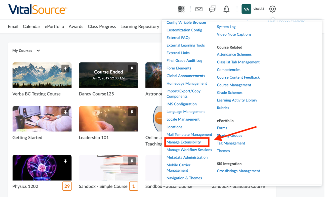Screen dimensions: 325x198
Task: Open System Log
Action: 226,27
